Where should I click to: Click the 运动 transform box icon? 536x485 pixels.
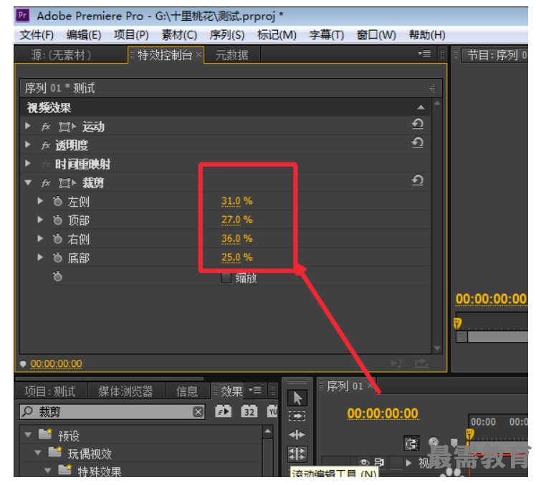(67, 127)
